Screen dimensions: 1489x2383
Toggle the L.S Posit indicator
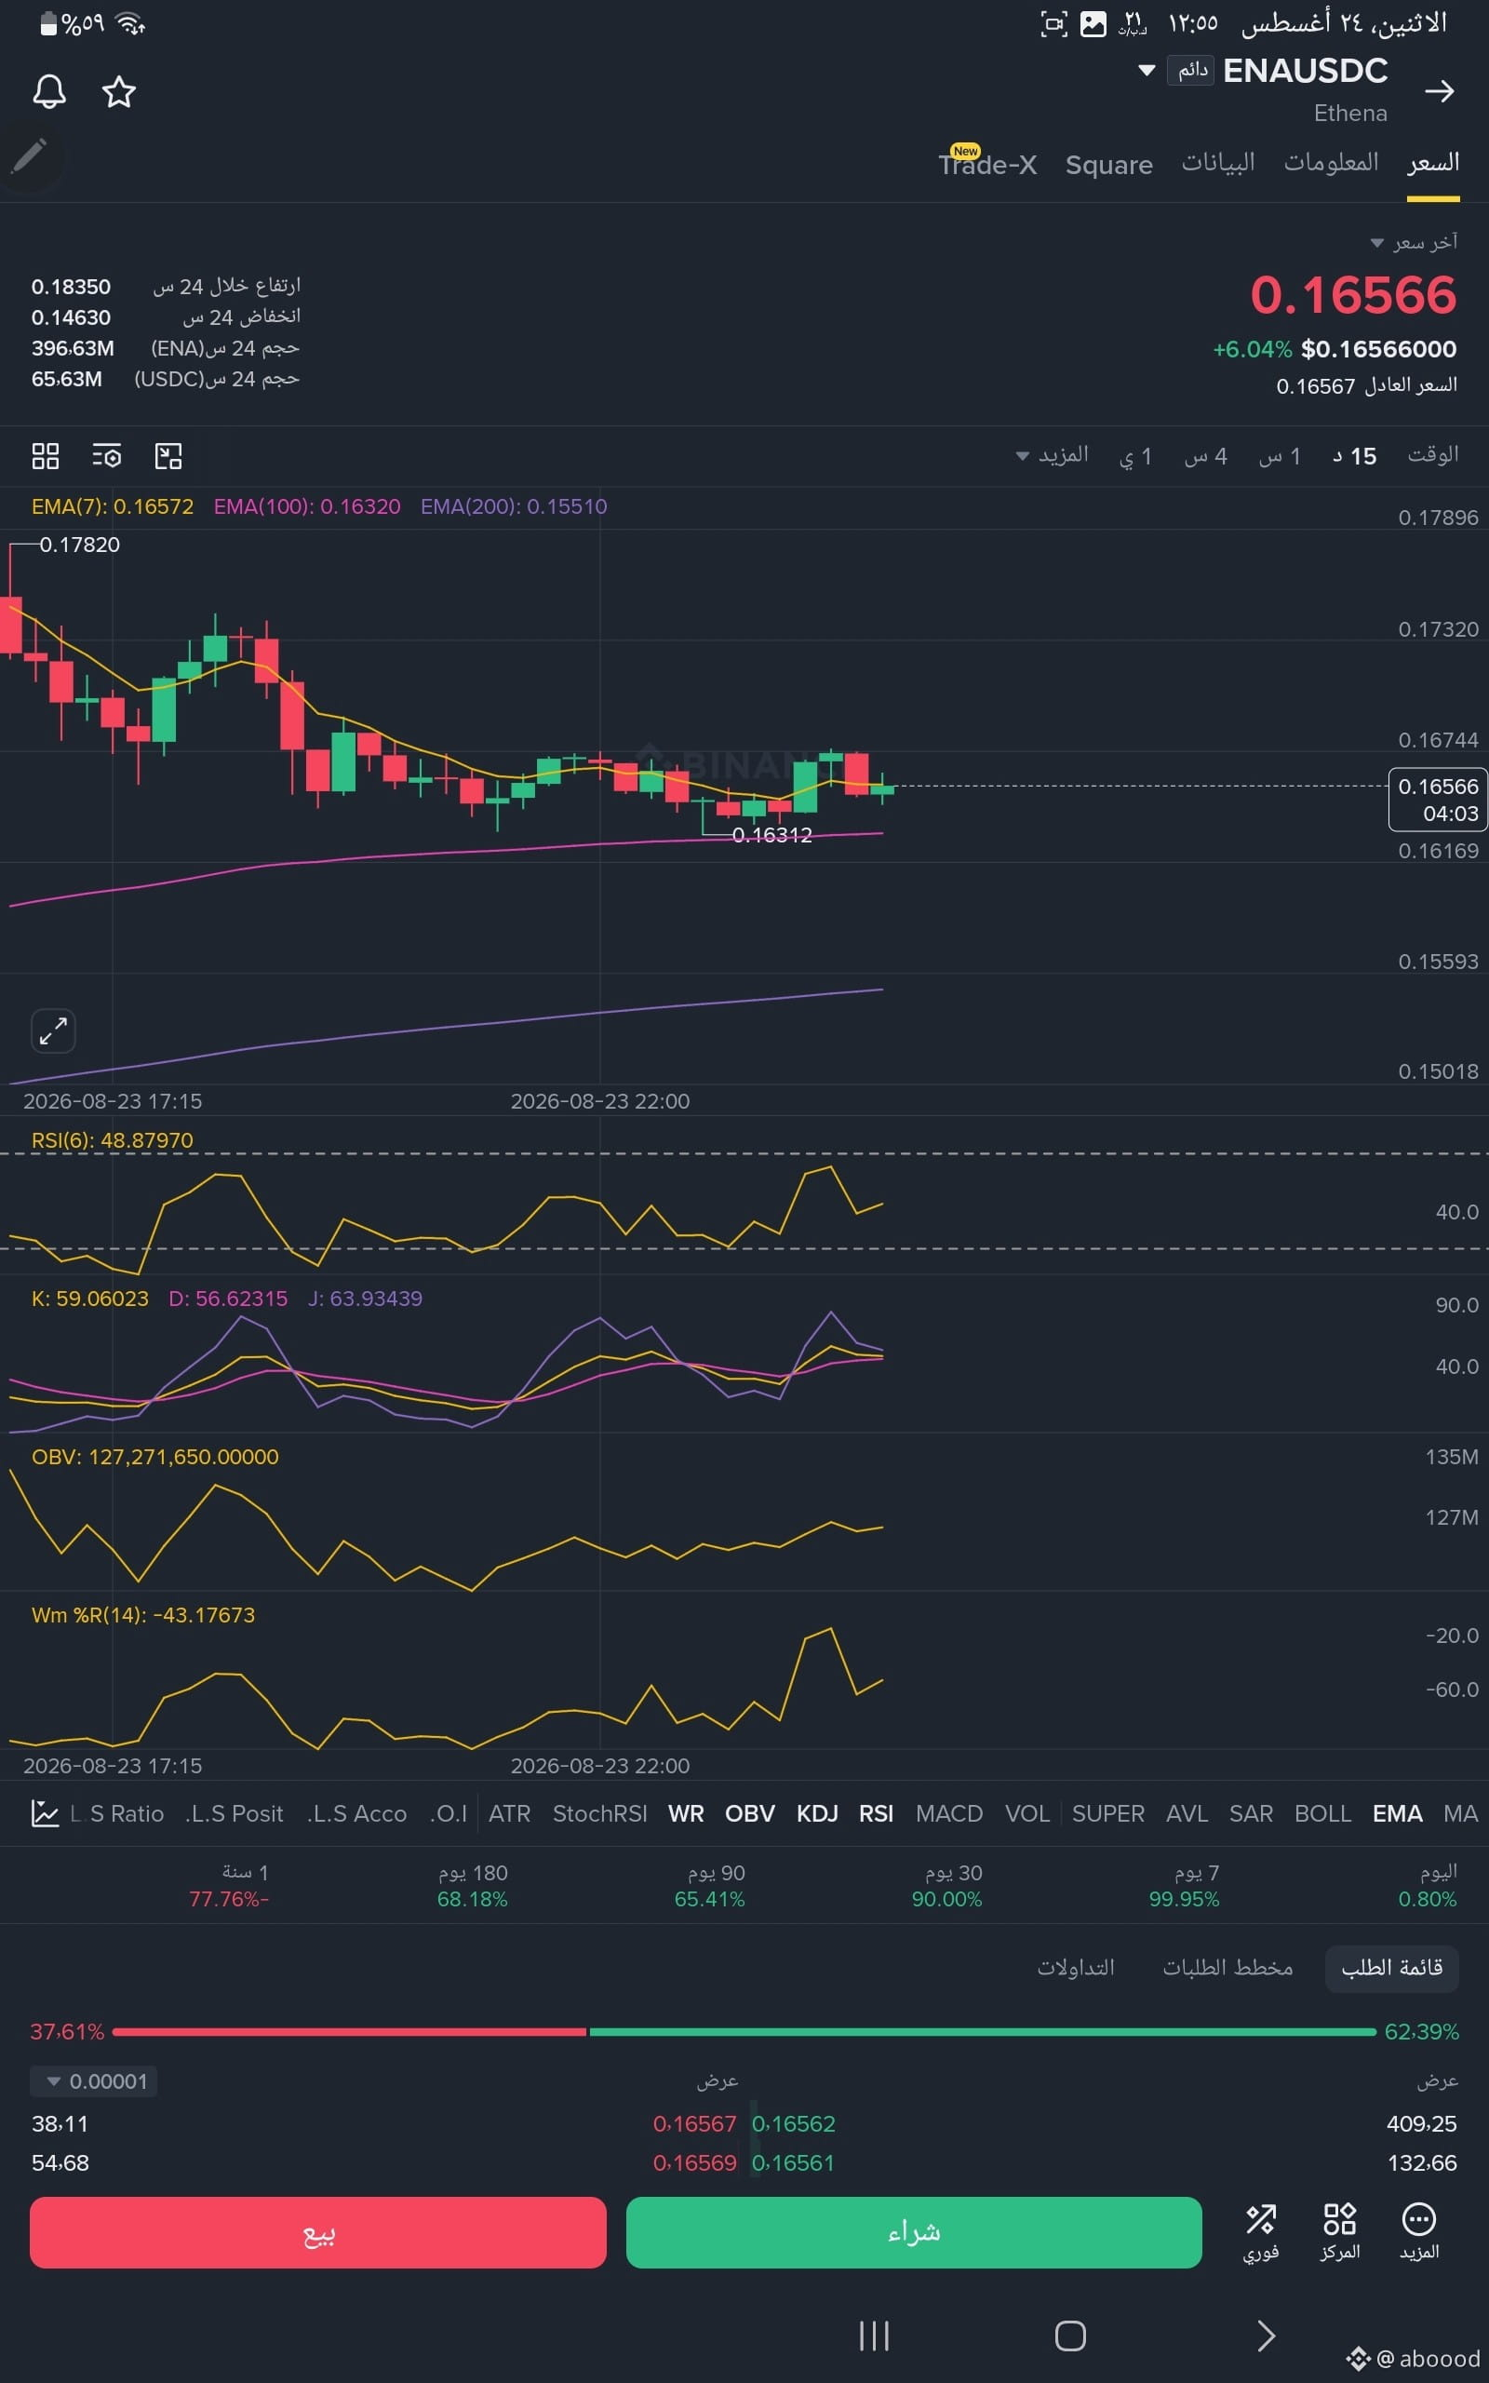235,1814
